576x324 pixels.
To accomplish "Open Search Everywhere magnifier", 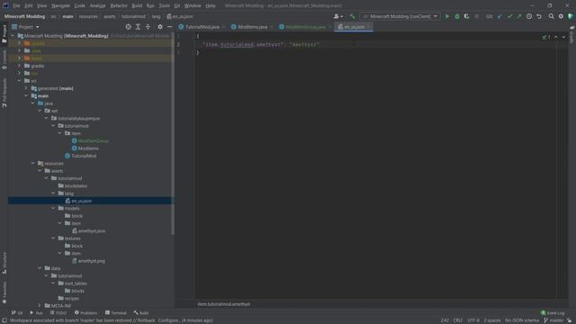I will (x=551, y=16).
